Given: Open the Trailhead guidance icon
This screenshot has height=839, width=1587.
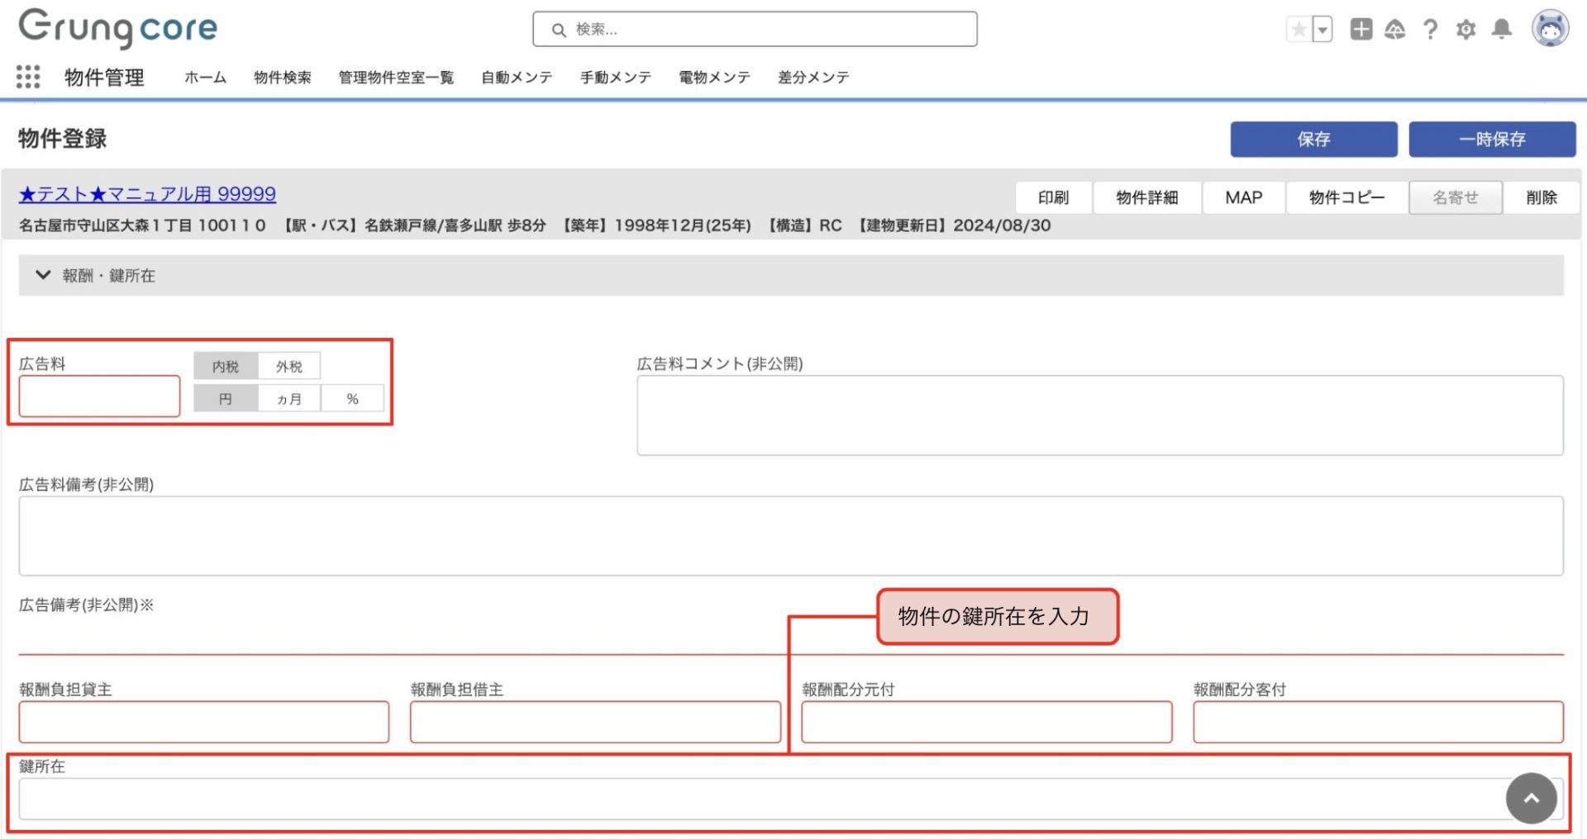Looking at the screenshot, I should pos(1395,30).
